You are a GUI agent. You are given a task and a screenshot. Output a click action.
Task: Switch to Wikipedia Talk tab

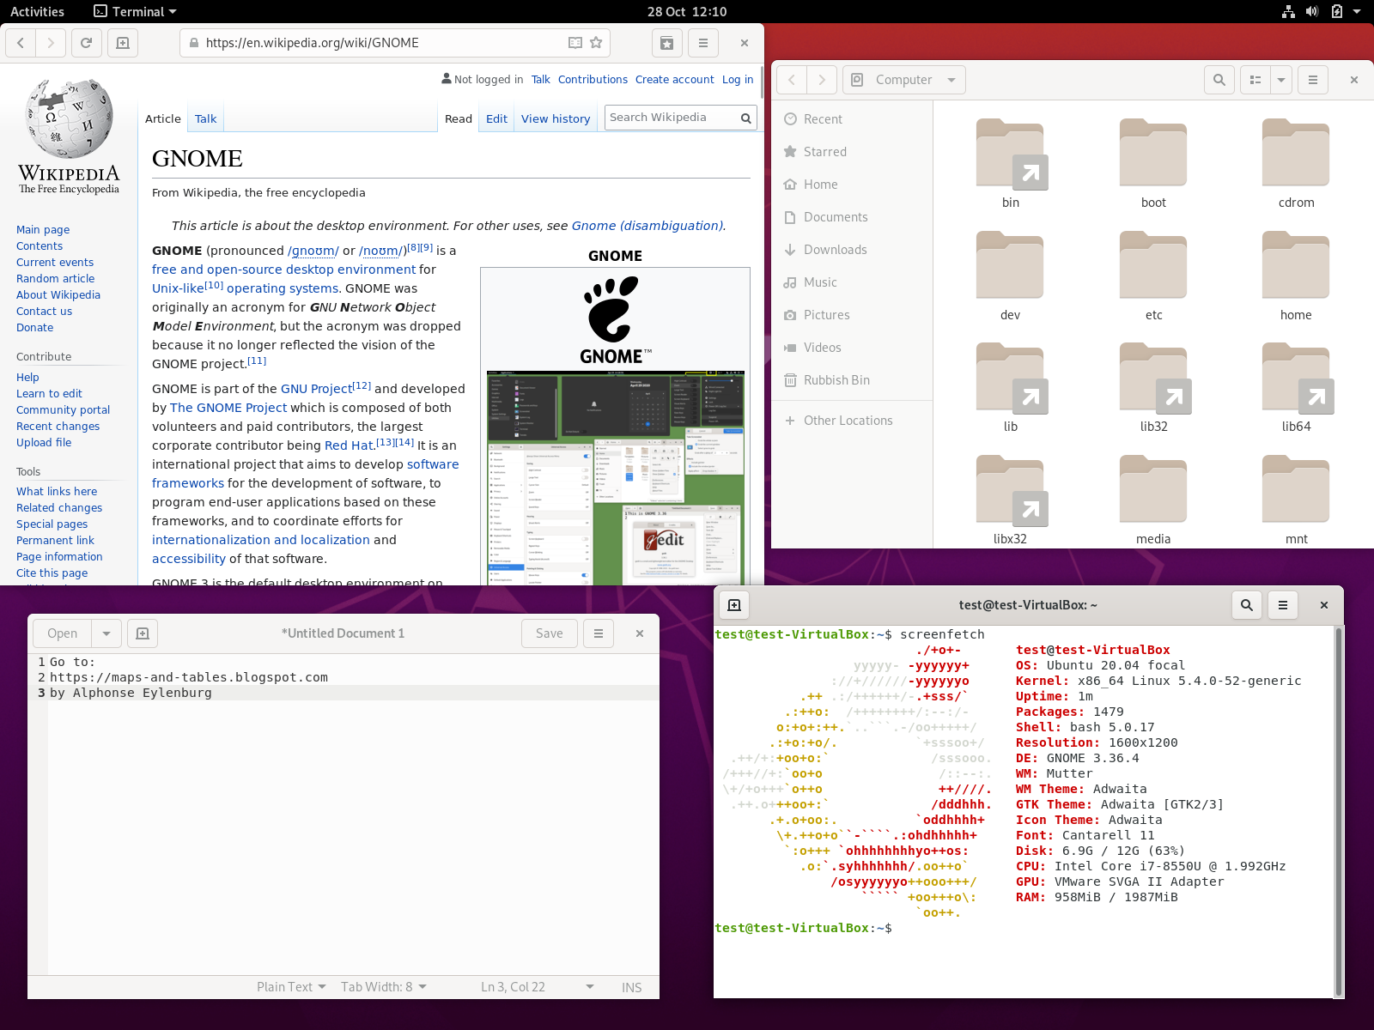click(x=205, y=118)
